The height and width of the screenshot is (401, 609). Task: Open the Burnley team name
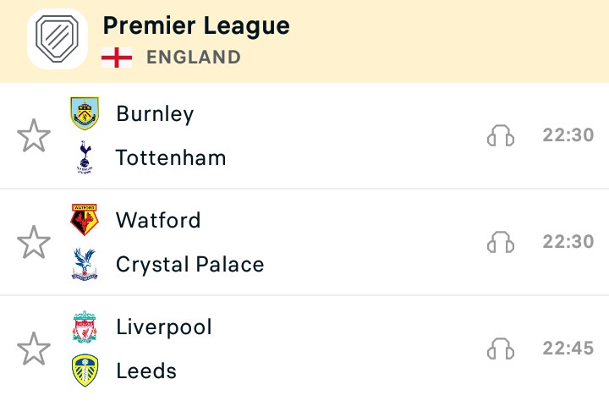pos(155,114)
